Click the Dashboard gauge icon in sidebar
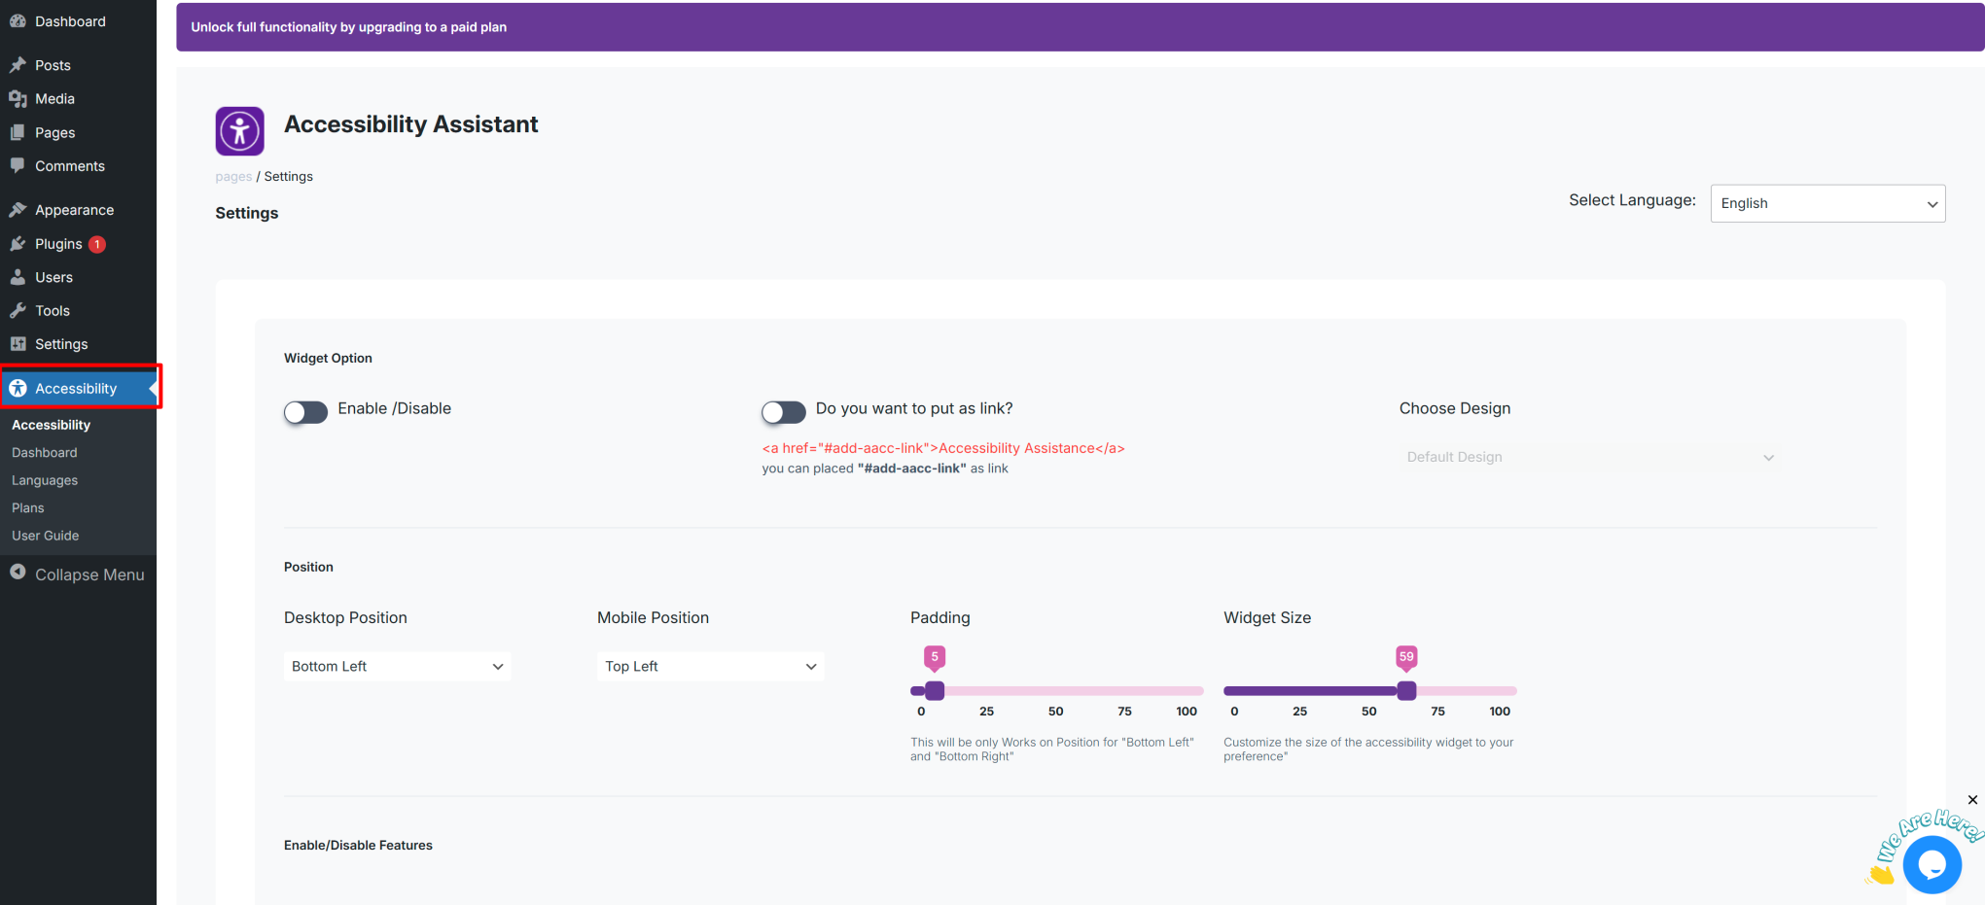This screenshot has height=905, width=1985. click(18, 21)
